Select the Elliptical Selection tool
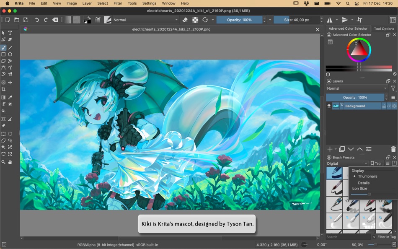The image size is (398, 249). (x=10, y=134)
